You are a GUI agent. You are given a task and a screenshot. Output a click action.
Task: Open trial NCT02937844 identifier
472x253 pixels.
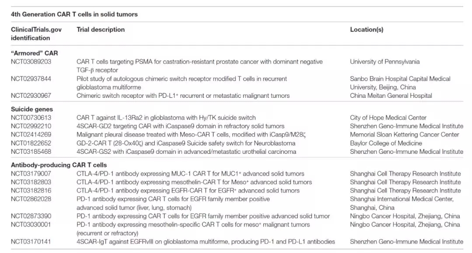click(x=31, y=79)
